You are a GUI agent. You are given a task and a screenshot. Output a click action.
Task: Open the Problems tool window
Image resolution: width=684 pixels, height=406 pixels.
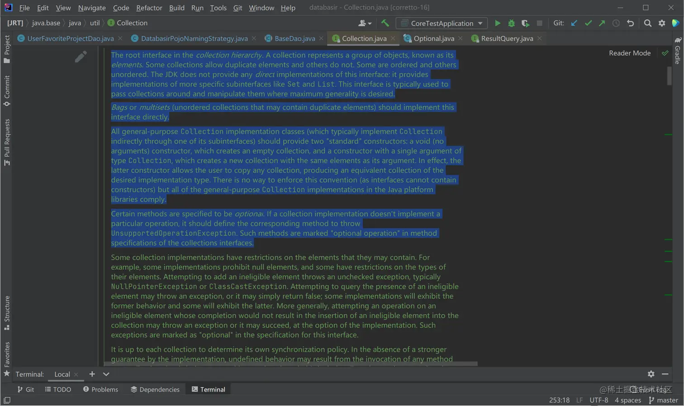tap(100, 389)
